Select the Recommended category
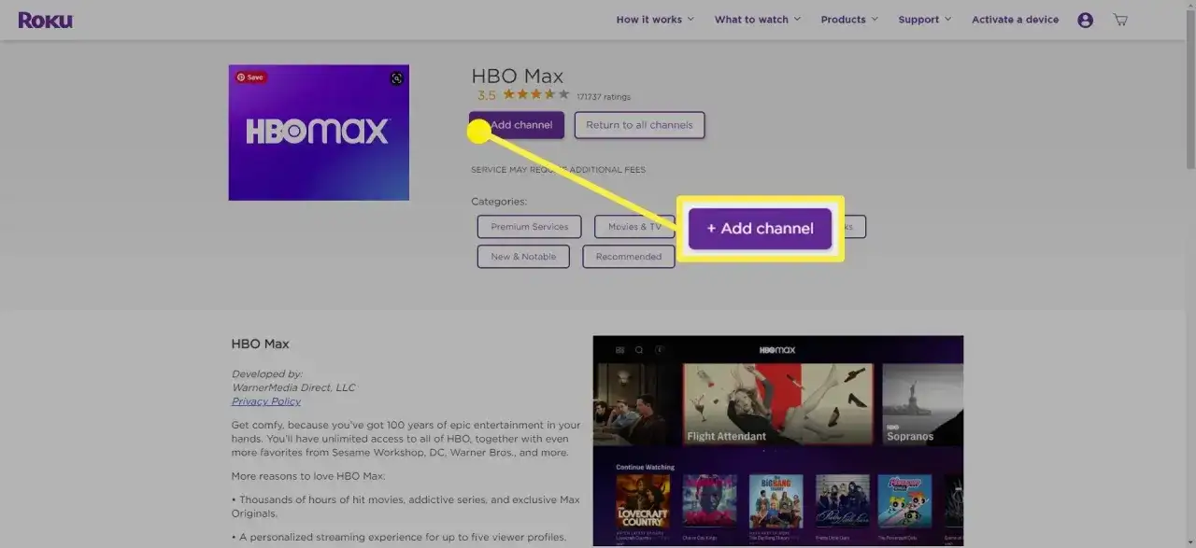Image resolution: width=1196 pixels, height=548 pixels. point(629,257)
